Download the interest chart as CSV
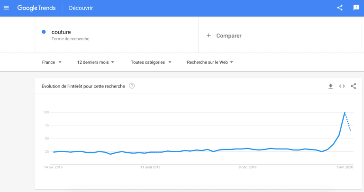364x192 pixels. tap(330, 86)
